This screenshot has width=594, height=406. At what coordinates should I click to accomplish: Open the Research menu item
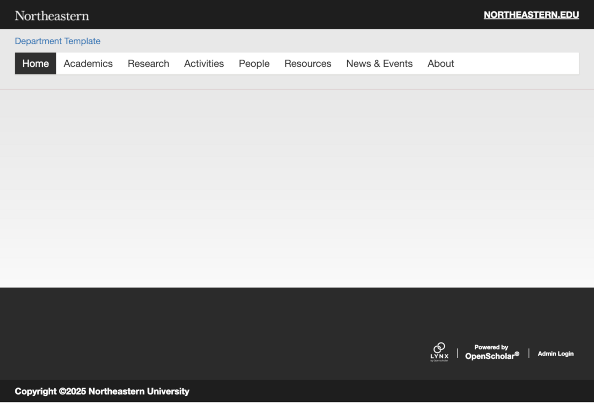click(x=148, y=63)
